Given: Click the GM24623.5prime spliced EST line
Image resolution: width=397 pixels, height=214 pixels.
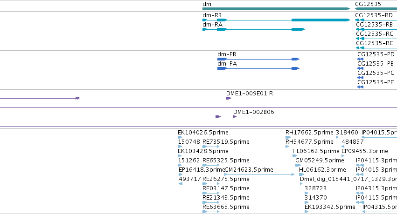Looking at the screenshot, I should (259, 174).
